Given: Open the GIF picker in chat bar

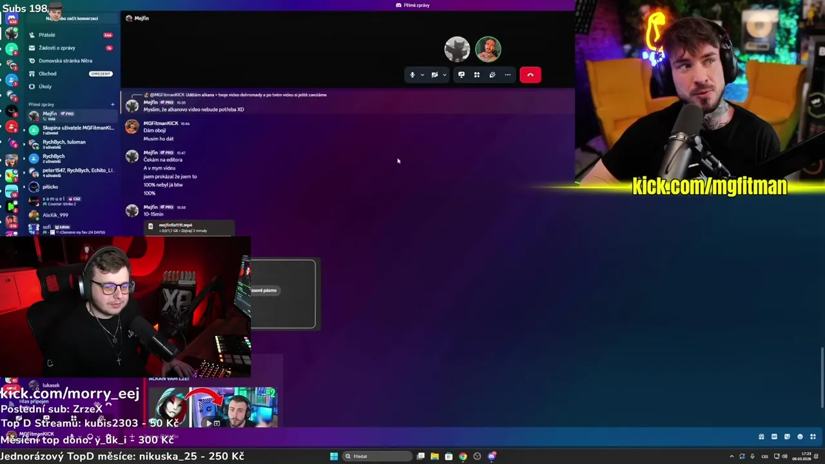Looking at the screenshot, I should tap(774, 437).
